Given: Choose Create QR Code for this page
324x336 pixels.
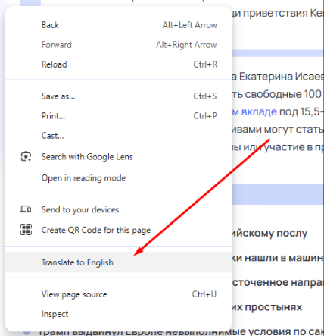Looking at the screenshot, I should tap(118, 230).
